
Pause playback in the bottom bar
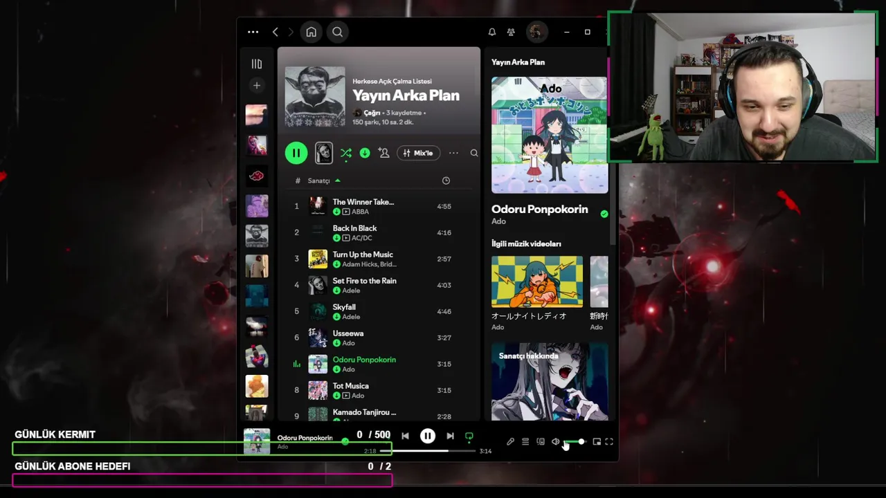pyautogui.click(x=428, y=436)
